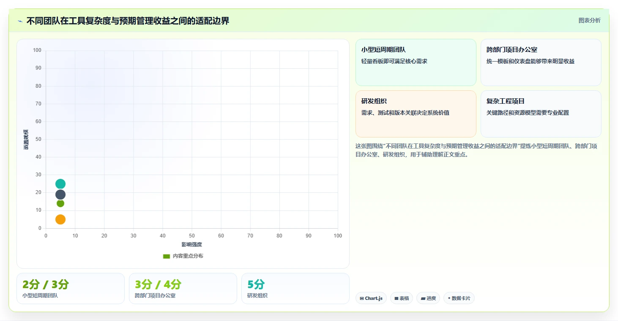
Task: Click the green legend swatch under the chart
Action: pos(167,256)
